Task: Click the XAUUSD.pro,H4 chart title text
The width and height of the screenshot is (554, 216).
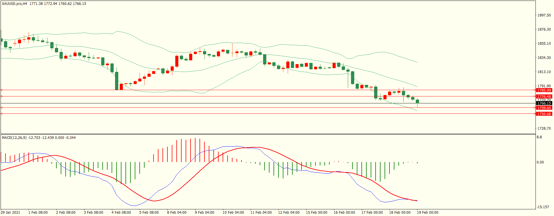Action: [x=14, y=4]
